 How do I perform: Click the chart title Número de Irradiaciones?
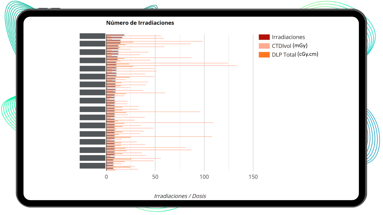[x=140, y=23]
